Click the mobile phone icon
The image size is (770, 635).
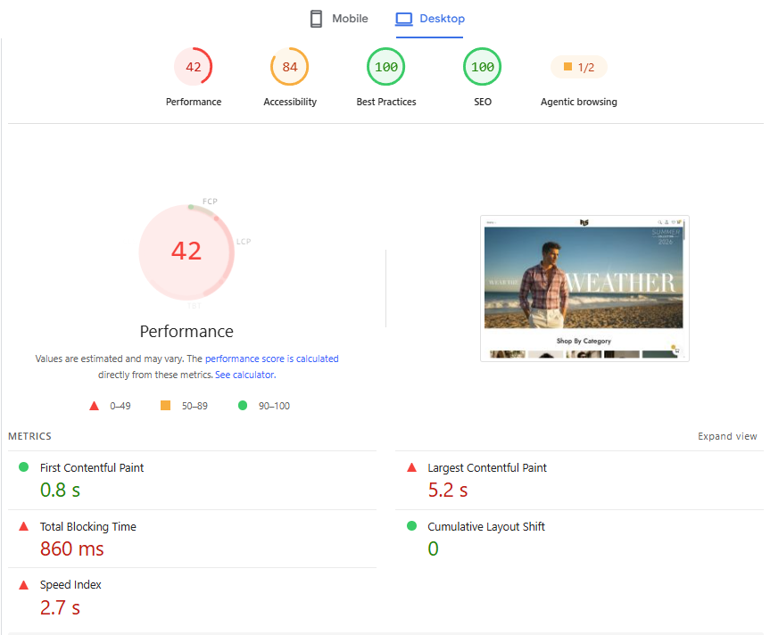(316, 19)
